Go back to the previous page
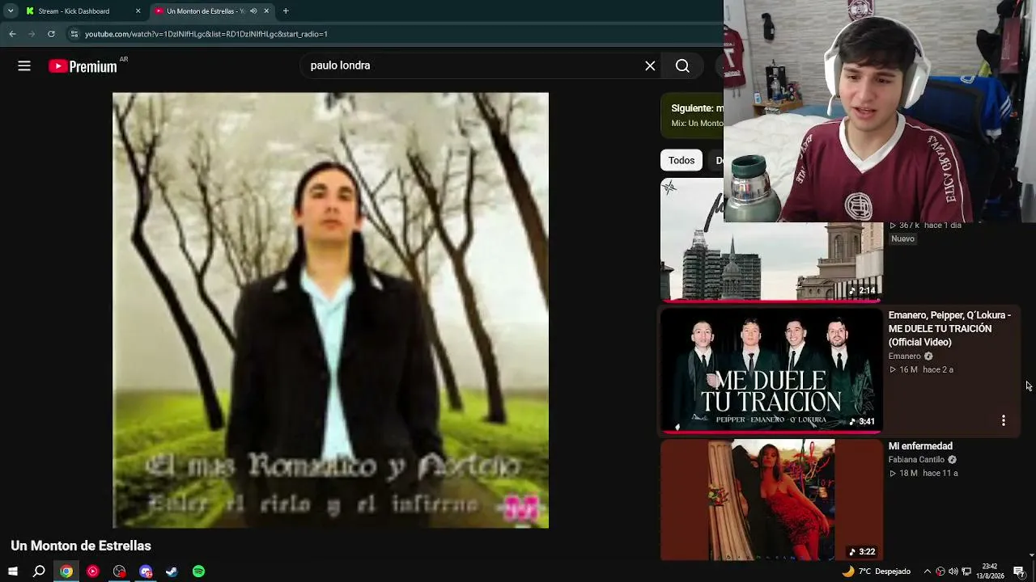Viewport: 1036px width, 582px height. [12, 34]
